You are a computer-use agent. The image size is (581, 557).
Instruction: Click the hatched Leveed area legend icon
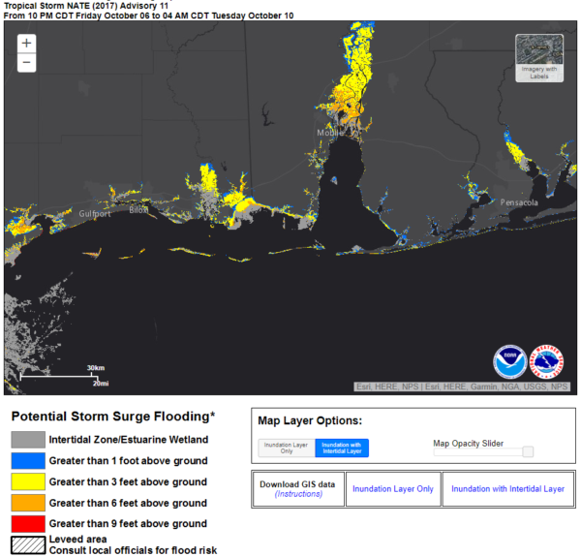(x=26, y=545)
